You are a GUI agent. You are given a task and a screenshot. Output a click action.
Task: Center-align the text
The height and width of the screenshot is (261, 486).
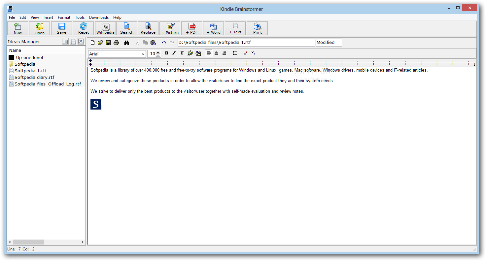(x=217, y=53)
